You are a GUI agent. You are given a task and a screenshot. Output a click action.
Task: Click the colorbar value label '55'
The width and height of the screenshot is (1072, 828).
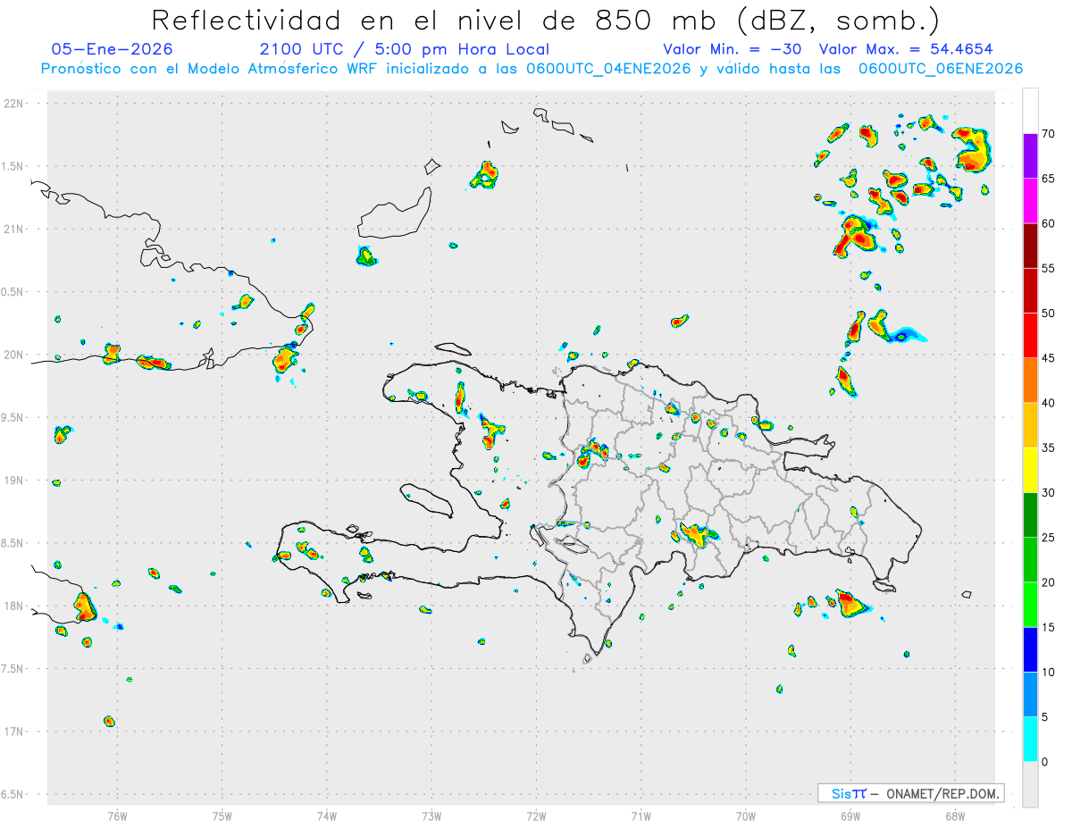[1050, 269]
